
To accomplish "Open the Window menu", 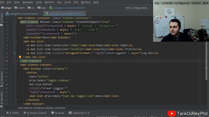I will click(86, 2).
